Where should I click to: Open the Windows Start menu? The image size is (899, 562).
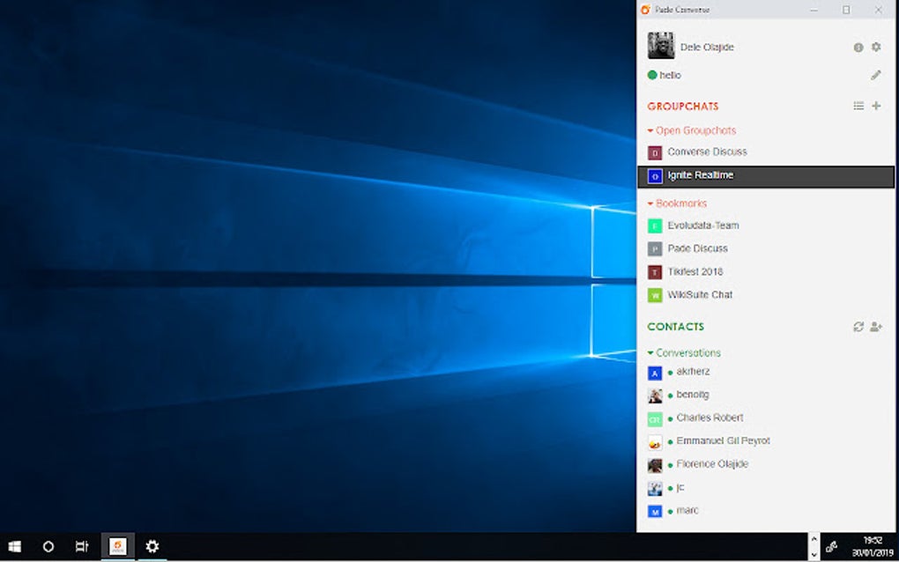pos(13,546)
